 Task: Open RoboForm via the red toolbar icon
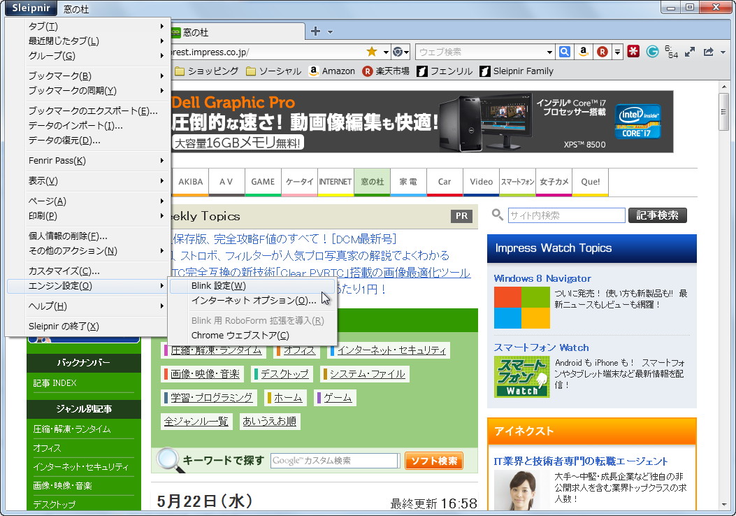click(633, 52)
